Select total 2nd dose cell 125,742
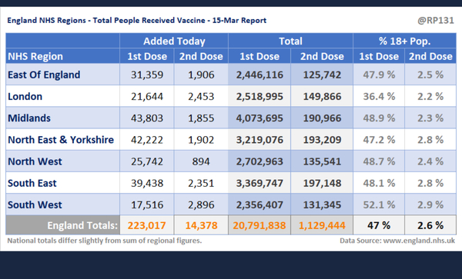This screenshot has width=462, height=279. (x=322, y=75)
